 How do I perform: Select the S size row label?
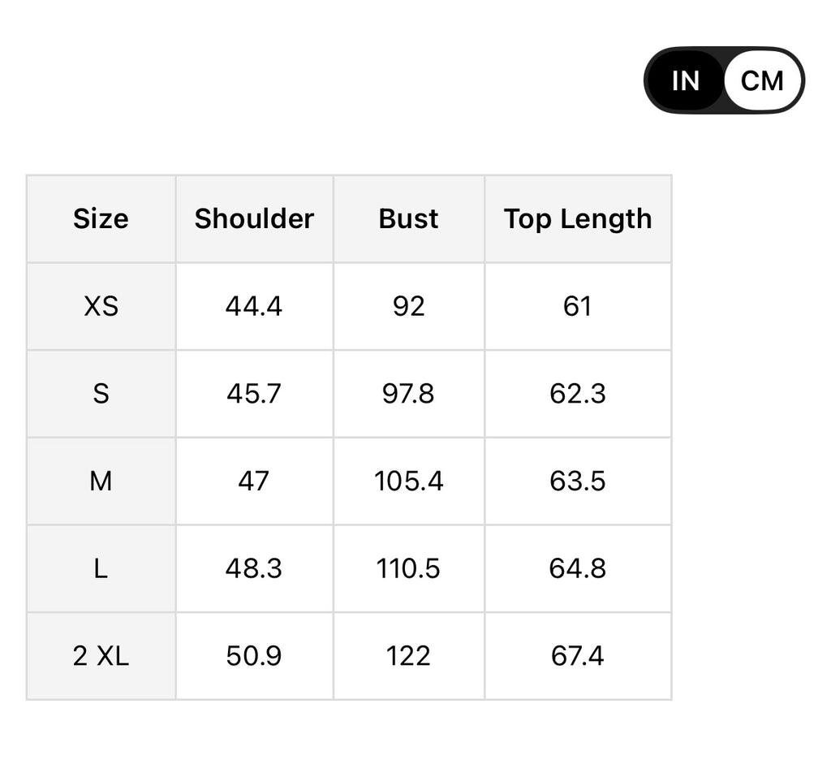pyautogui.click(x=101, y=394)
